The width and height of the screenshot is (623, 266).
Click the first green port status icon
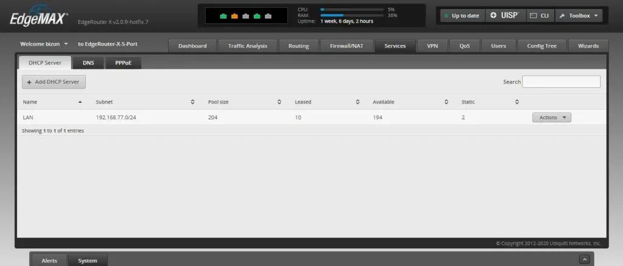[223, 16]
